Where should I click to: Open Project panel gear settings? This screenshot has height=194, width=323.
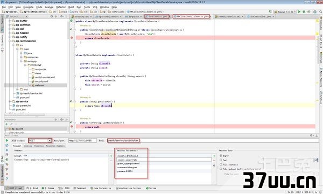(x=61, y=16)
